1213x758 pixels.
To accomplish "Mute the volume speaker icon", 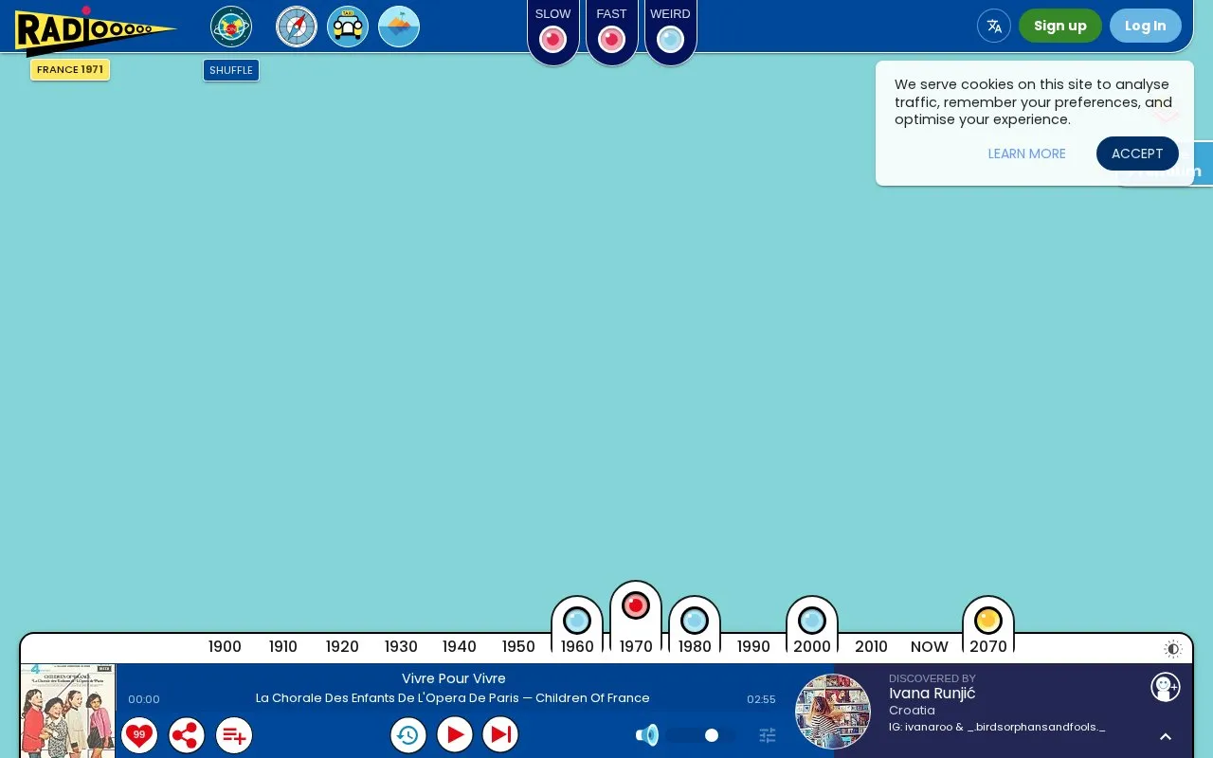I will pyautogui.click(x=647, y=735).
